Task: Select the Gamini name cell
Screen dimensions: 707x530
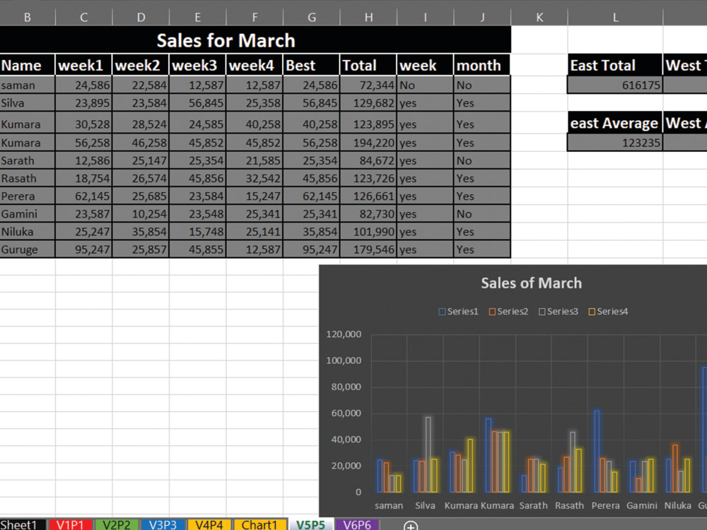Action: pyautogui.click(x=27, y=213)
